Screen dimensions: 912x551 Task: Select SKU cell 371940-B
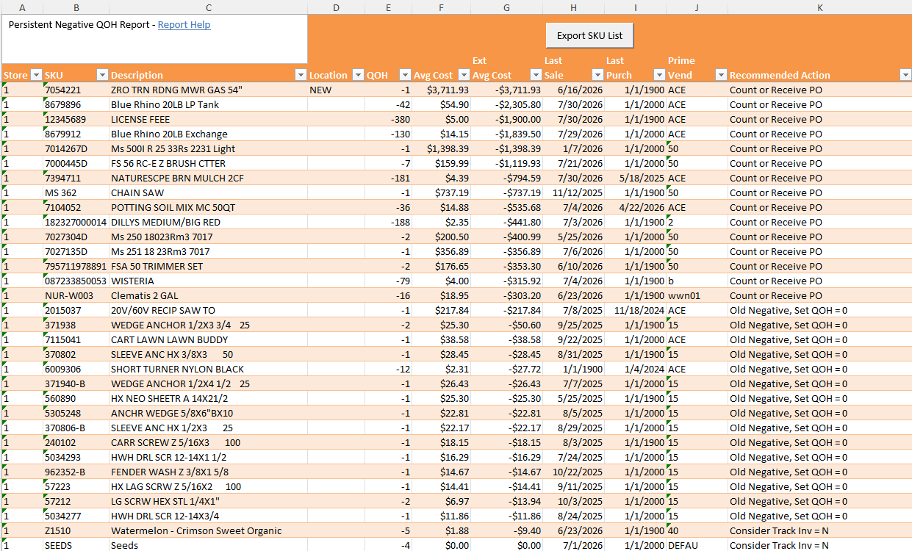click(76, 383)
